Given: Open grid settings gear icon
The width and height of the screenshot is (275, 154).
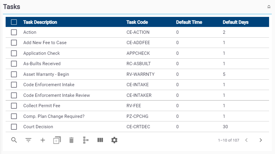Looking at the screenshot, I should click(x=114, y=140).
